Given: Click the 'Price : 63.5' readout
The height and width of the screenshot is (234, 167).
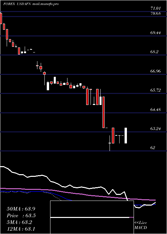Looking at the screenshot, I should (21, 216).
